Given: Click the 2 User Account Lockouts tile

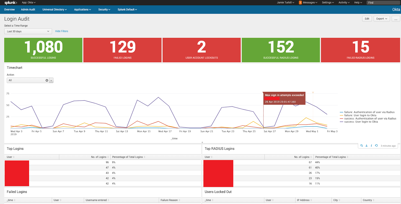Looking at the screenshot, I should pos(202,50).
